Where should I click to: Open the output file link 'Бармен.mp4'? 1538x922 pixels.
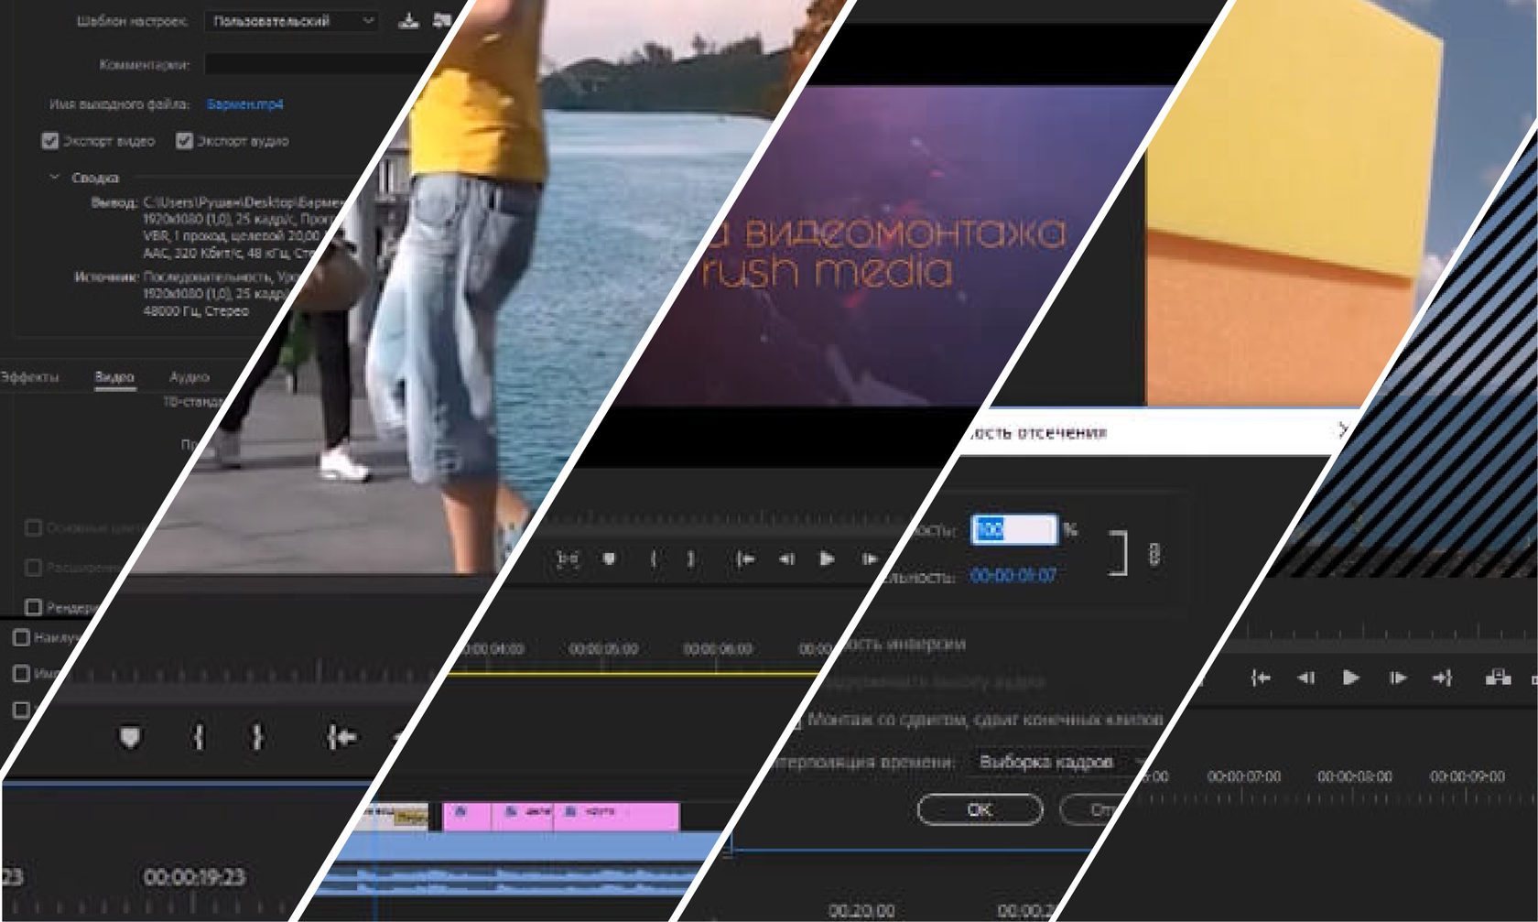(244, 104)
